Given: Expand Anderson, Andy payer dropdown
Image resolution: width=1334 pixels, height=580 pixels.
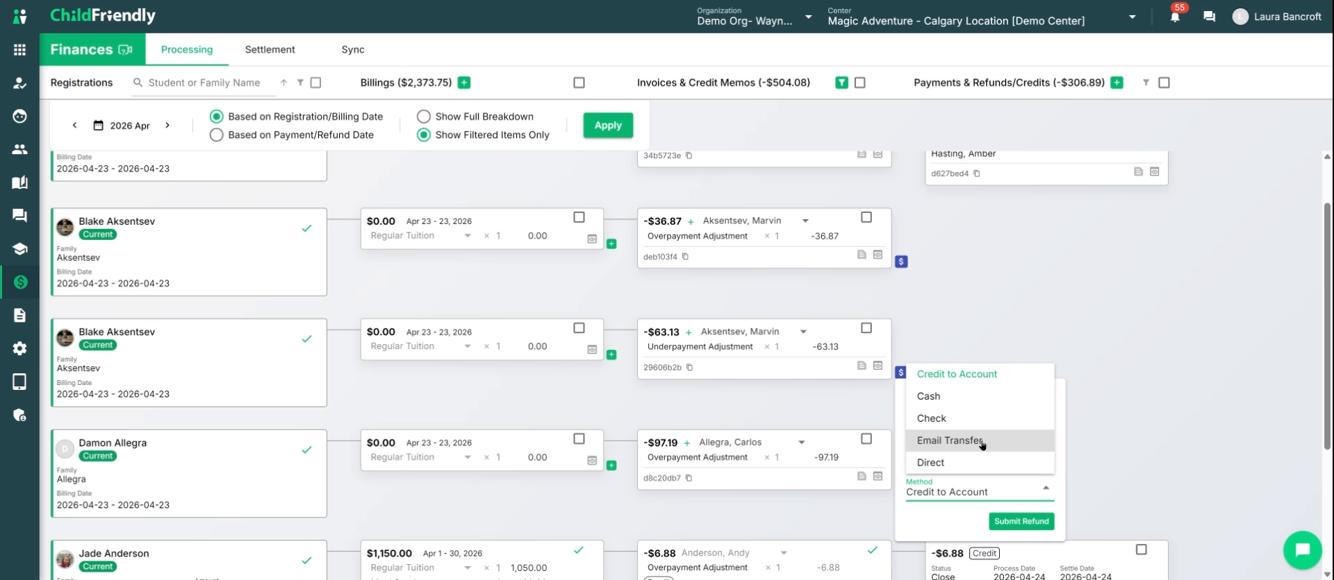Looking at the screenshot, I should [x=783, y=553].
